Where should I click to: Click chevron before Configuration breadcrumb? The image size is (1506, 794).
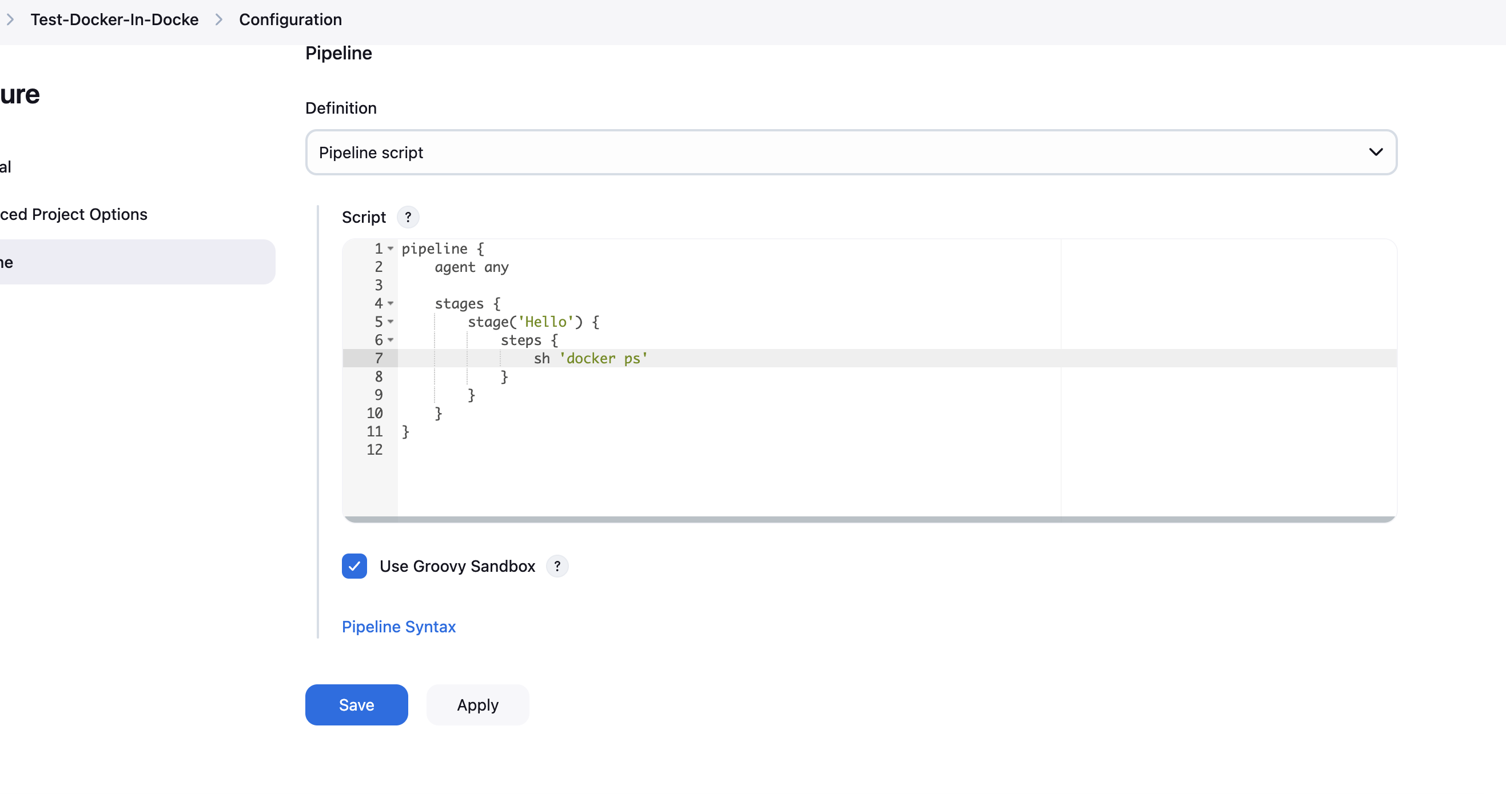pos(218,20)
